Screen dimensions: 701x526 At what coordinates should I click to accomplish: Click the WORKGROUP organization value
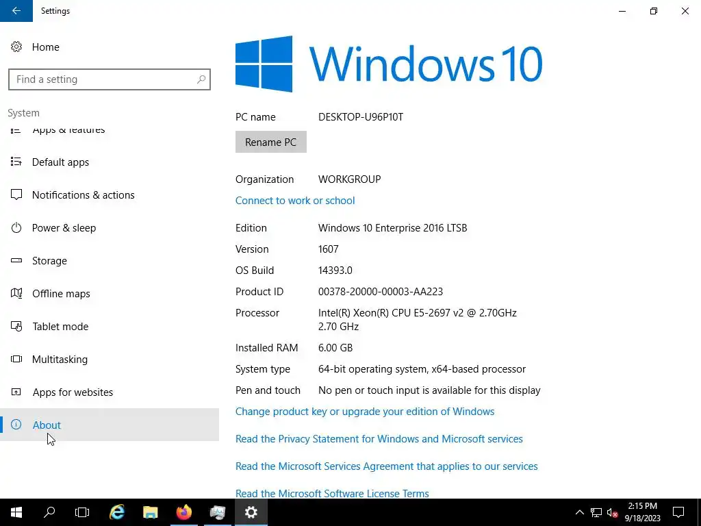[x=350, y=179]
